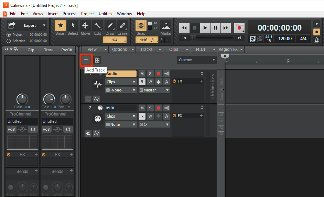Arm the MIDI track for recording
Image resolution: width=324 pixels, height=197 pixels.
pos(159,108)
